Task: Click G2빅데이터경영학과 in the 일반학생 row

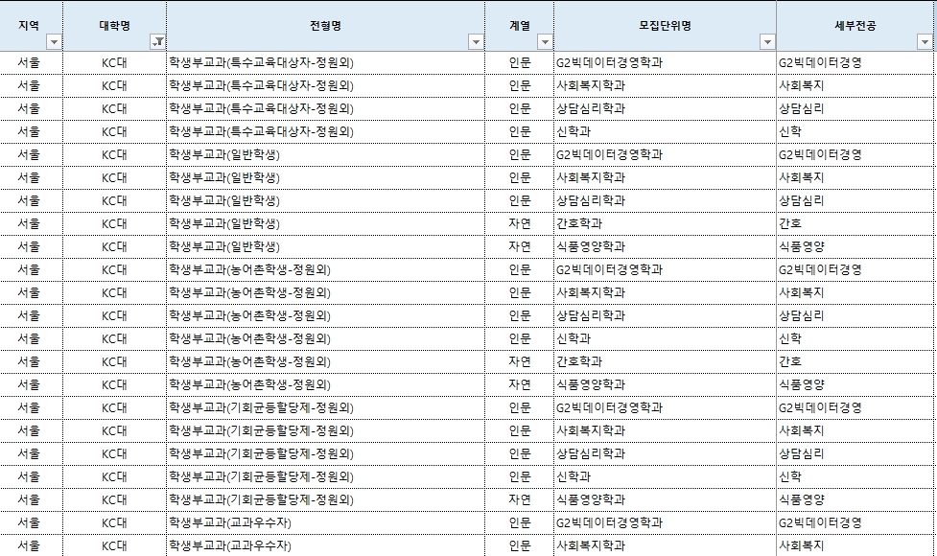Action: click(610, 154)
